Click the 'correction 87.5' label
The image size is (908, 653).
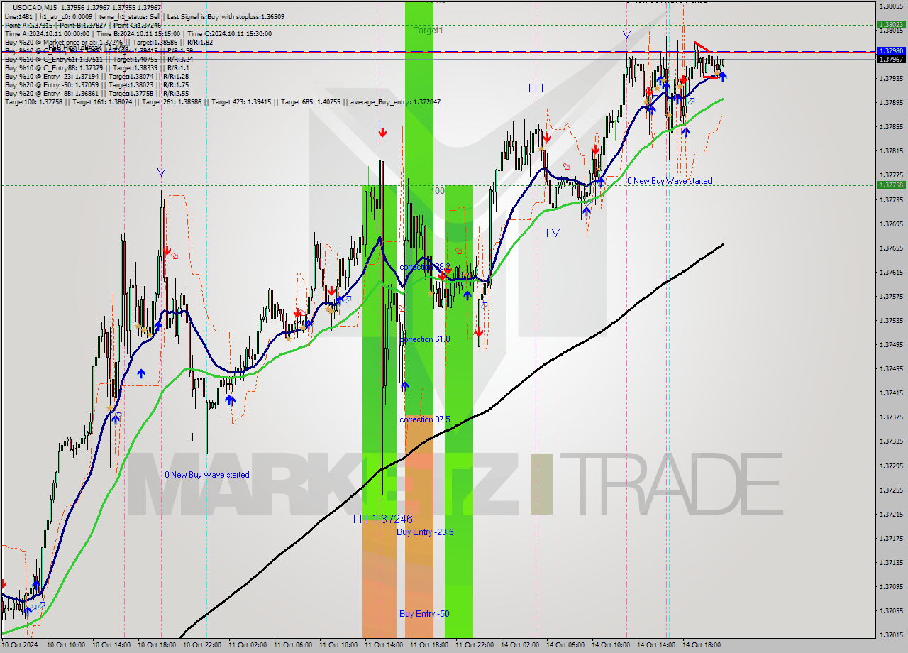pyautogui.click(x=425, y=419)
